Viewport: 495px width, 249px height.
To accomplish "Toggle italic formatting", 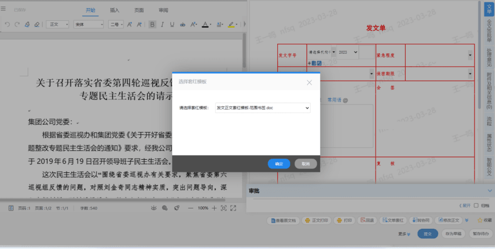I will click(162, 24).
